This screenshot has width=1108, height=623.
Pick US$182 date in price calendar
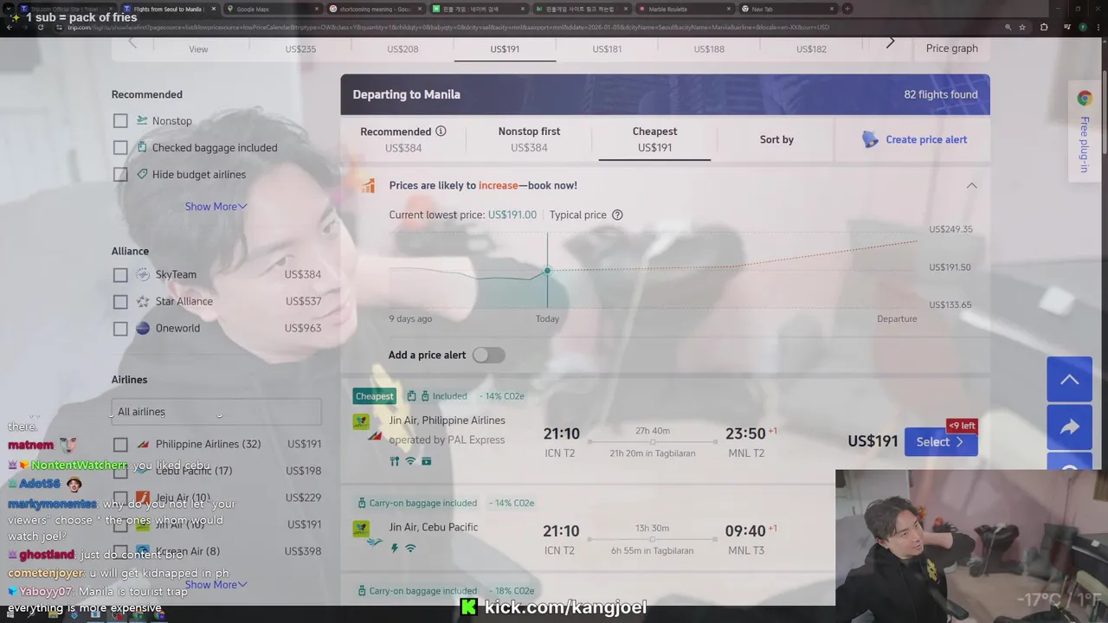tap(811, 48)
